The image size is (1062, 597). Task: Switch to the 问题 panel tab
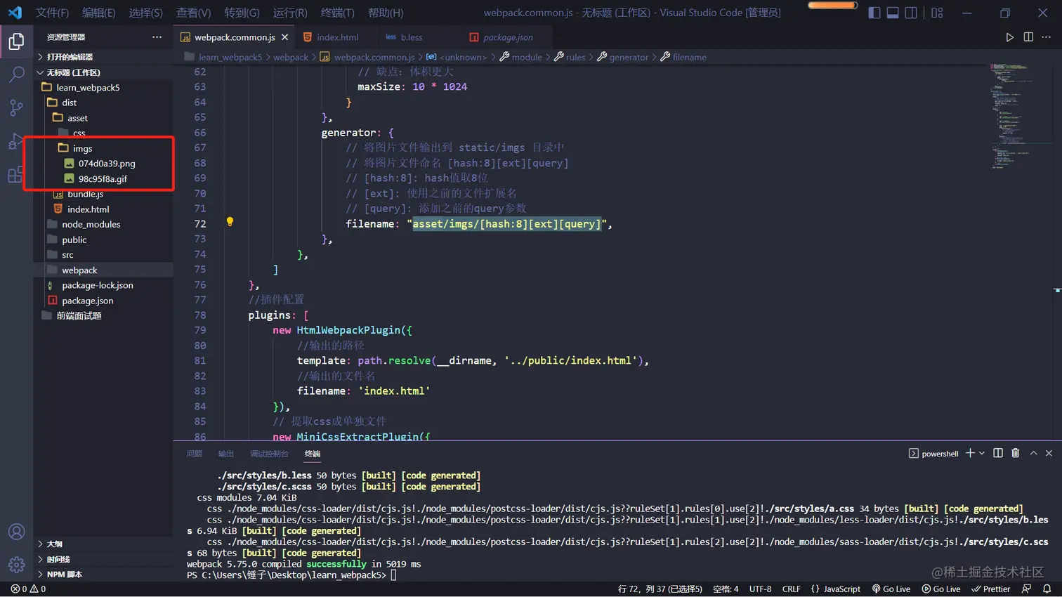click(195, 454)
